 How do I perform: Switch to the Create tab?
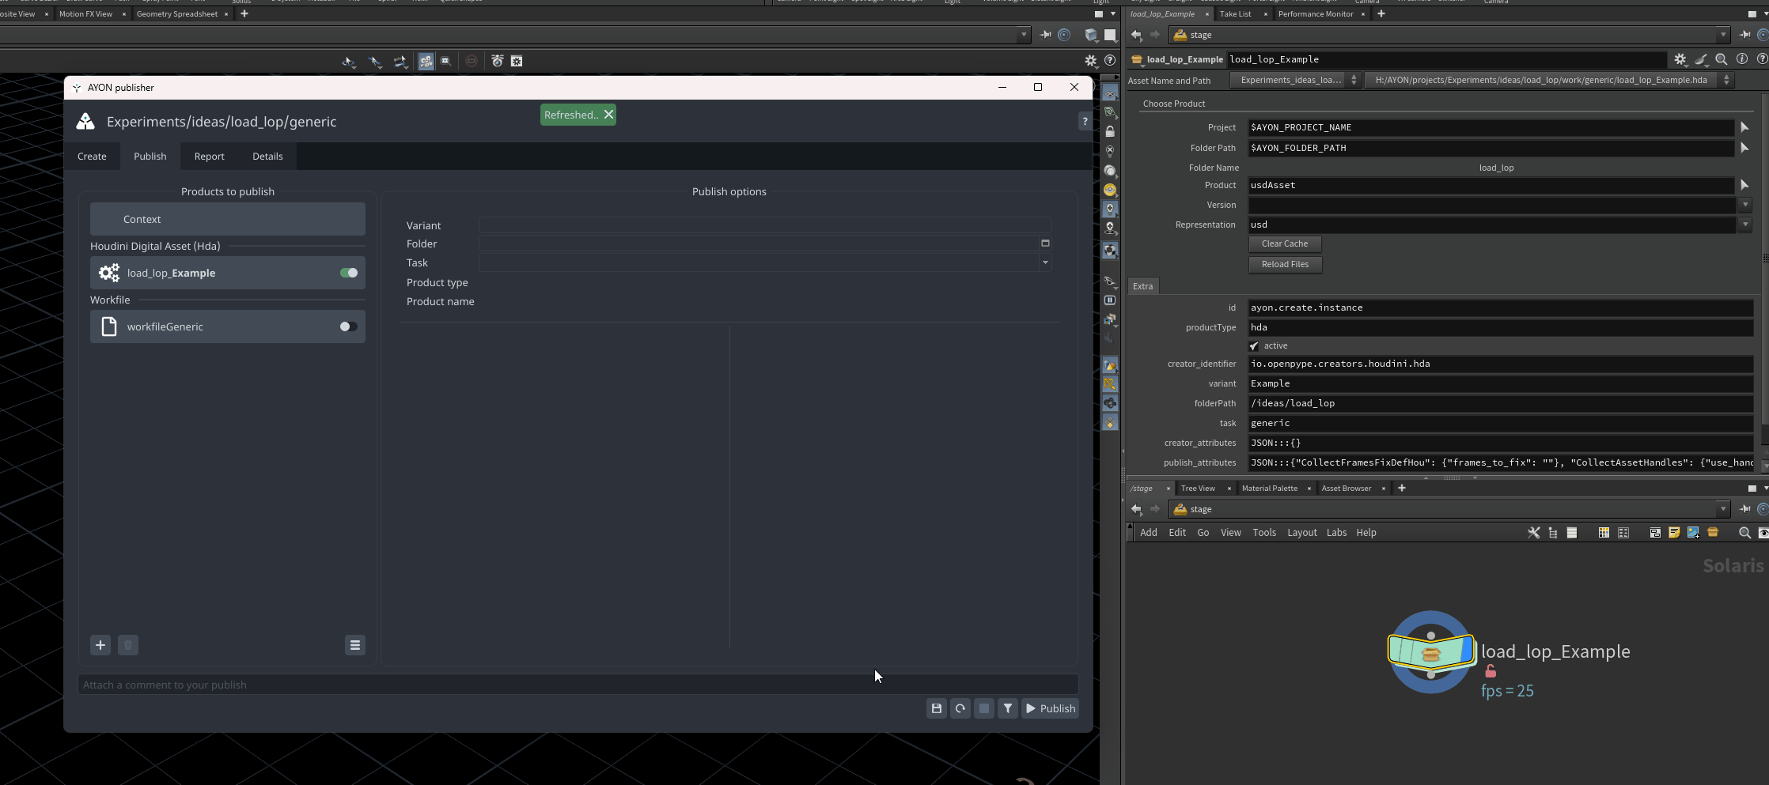(x=92, y=157)
